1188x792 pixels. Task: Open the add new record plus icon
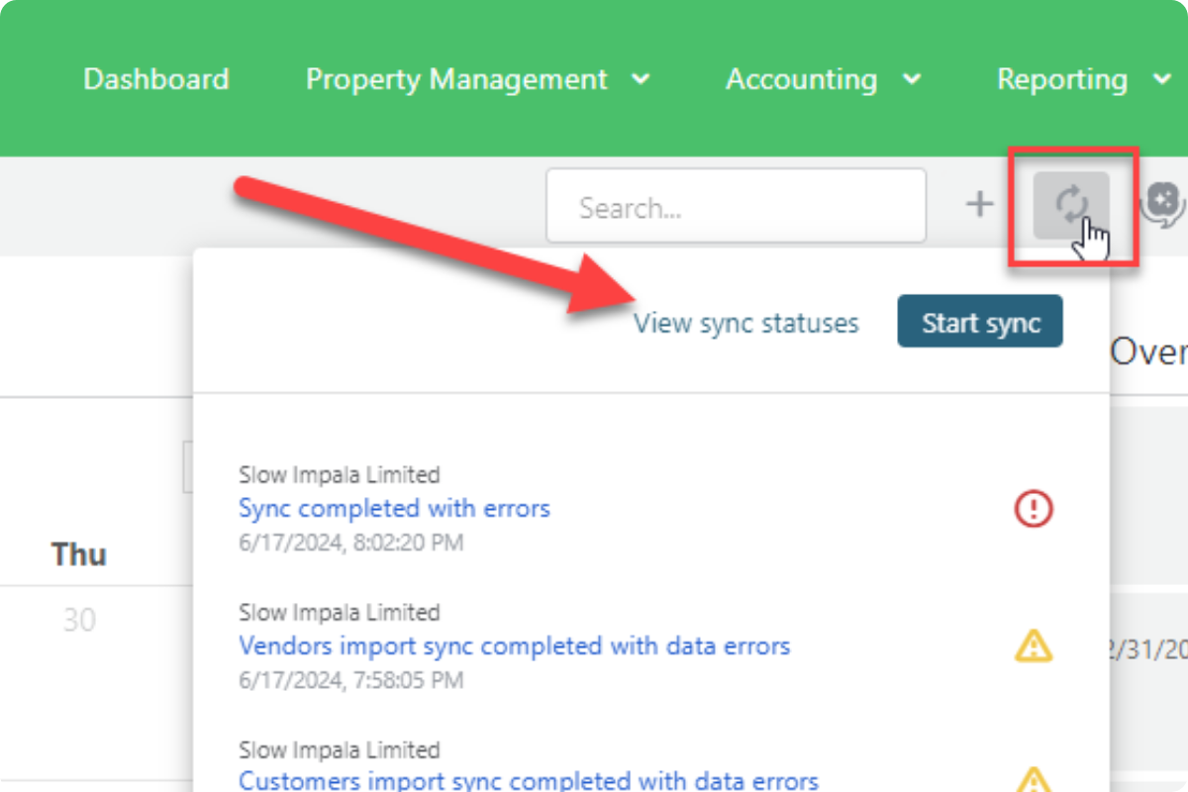coord(979,204)
